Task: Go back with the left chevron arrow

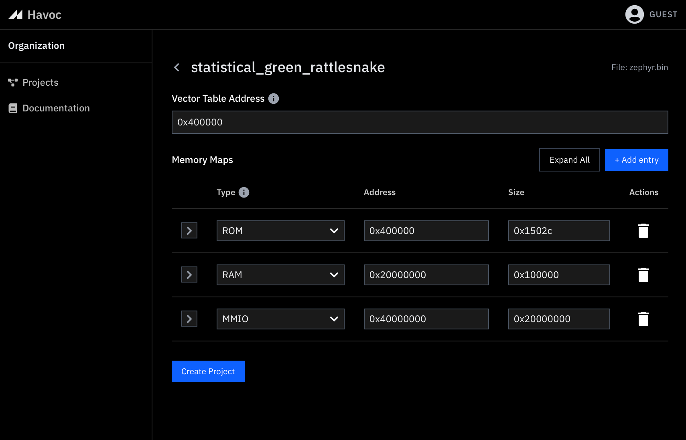Action: [x=177, y=67]
